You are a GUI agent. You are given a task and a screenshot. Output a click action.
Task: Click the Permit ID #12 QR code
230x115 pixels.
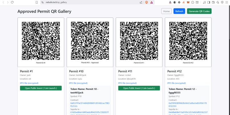[188, 41]
